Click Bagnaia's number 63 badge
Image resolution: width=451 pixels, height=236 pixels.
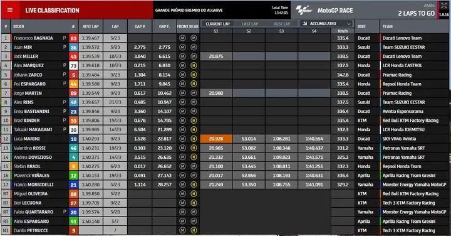pyautogui.click(x=74, y=38)
